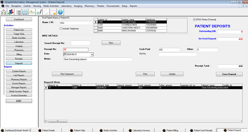Viewport: 248px width, 132px height.
Task: Click the pen and notepad toolbar icon
Action: pos(39,12)
